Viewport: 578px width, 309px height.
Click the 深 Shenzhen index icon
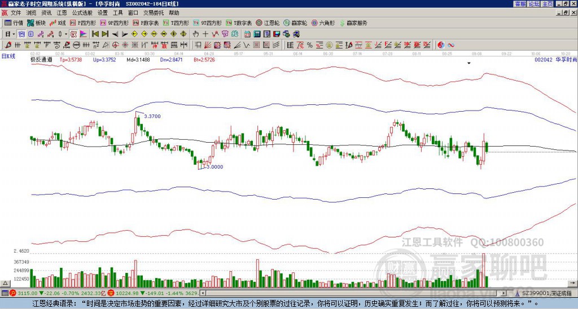111,293
